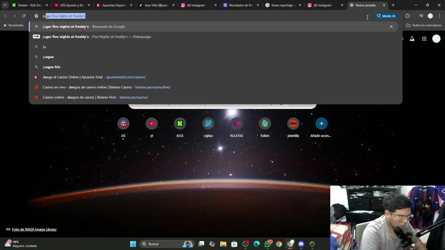The image size is (445, 250).
Task: Open a new tab with plus button
Action: [393, 5]
